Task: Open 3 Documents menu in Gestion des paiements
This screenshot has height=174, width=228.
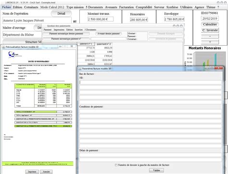Action: pos(90,30)
